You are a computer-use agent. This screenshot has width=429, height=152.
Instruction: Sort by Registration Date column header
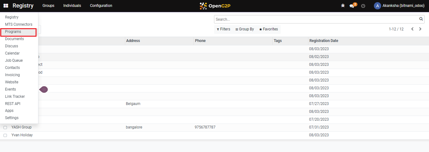pos(324,41)
